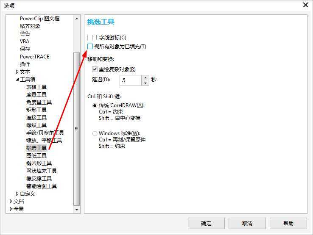Increase the delay with the up spinner arrow
The width and height of the screenshot is (313, 235).
click(x=145, y=77)
